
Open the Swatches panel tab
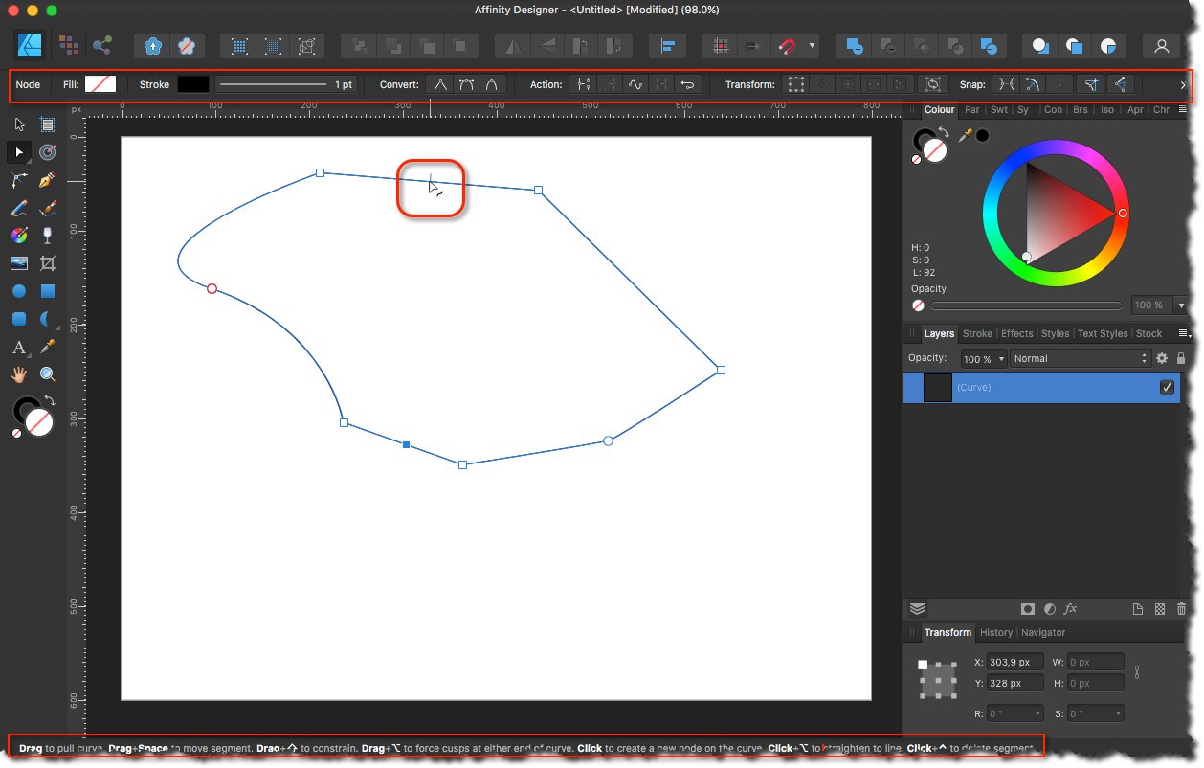(x=999, y=109)
